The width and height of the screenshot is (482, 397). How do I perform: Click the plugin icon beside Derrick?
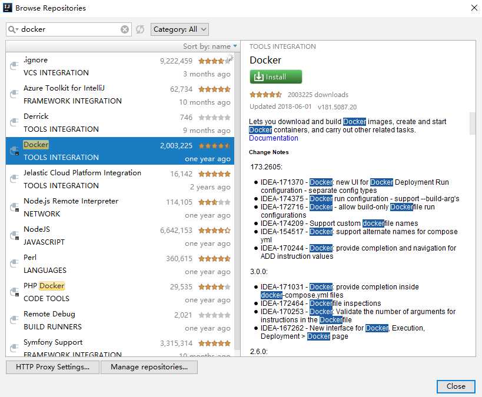click(x=15, y=122)
